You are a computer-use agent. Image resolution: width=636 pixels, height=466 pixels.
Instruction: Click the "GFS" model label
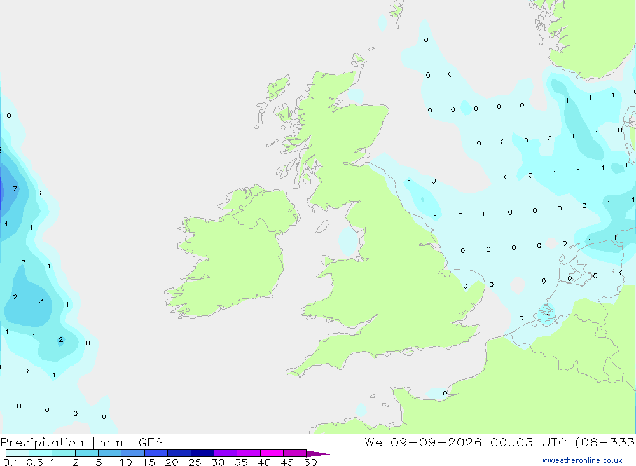coord(151,442)
